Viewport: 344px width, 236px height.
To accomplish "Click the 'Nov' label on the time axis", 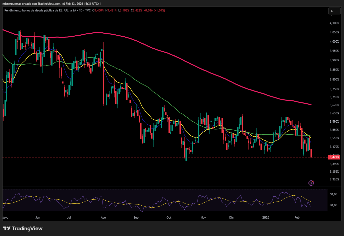I will [x=203, y=218].
